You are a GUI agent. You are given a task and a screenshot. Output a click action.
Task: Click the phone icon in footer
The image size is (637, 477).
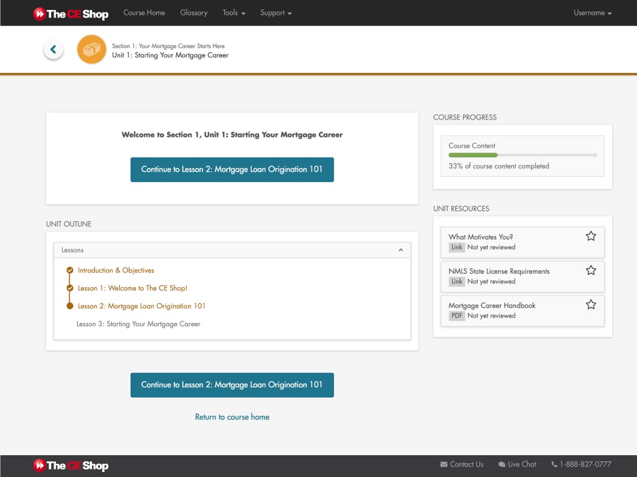click(x=554, y=465)
